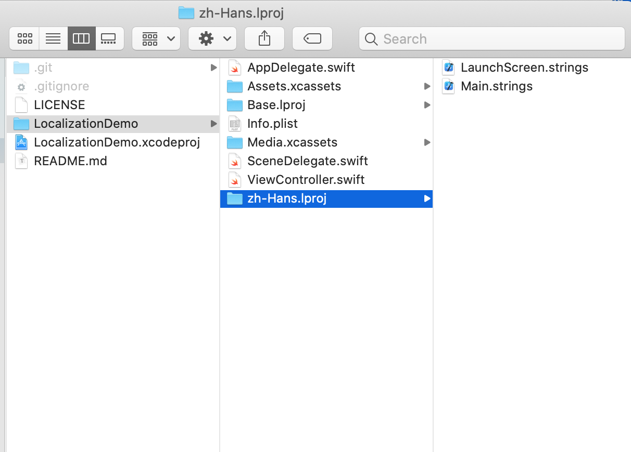
Task: Select the LICENSE file
Action: point(59,105)
